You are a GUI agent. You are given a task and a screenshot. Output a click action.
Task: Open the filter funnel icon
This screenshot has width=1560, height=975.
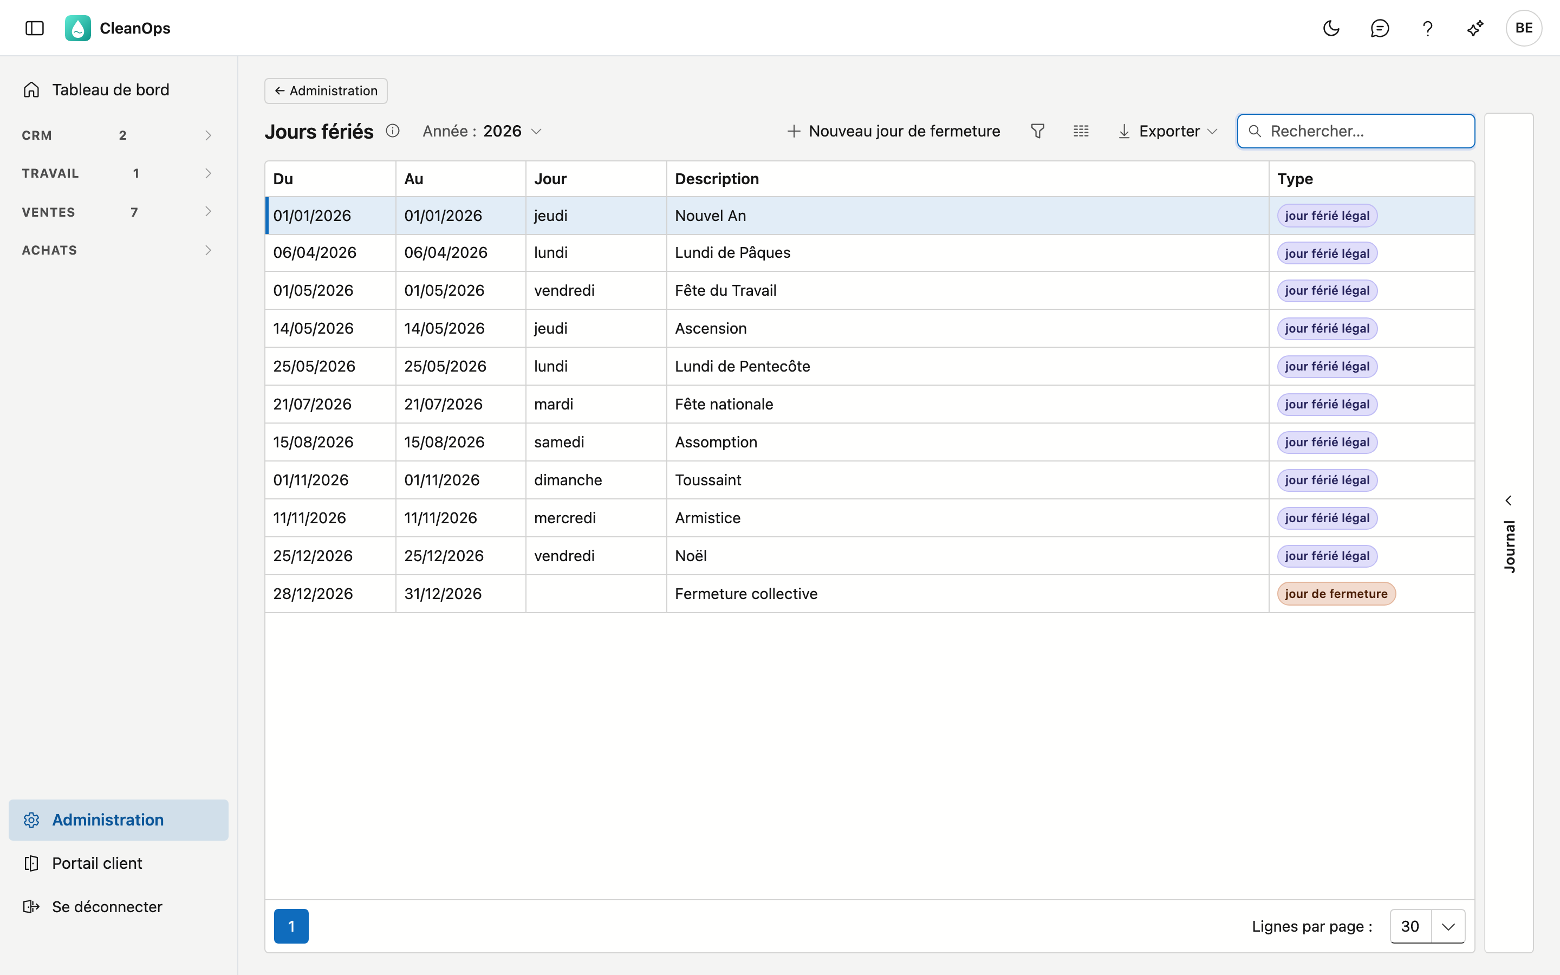tap(1037, 131)
